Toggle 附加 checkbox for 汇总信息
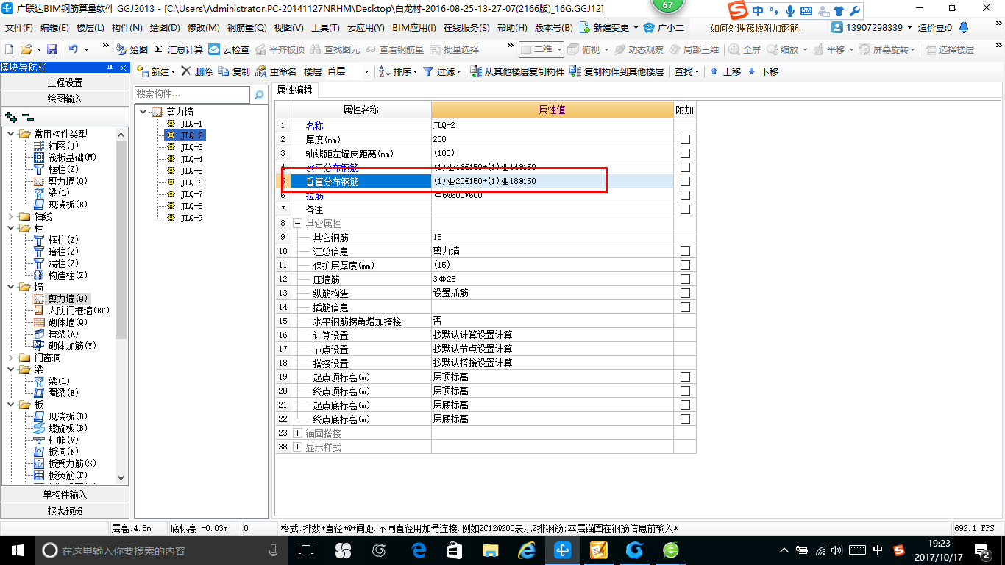The width and height of the screenshot is (1005, 565). 685,251
